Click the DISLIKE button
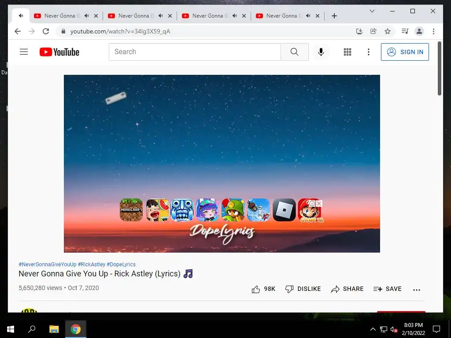 303,289
